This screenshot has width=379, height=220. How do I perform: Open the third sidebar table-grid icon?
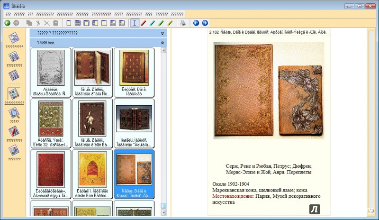tap(14, 75)
